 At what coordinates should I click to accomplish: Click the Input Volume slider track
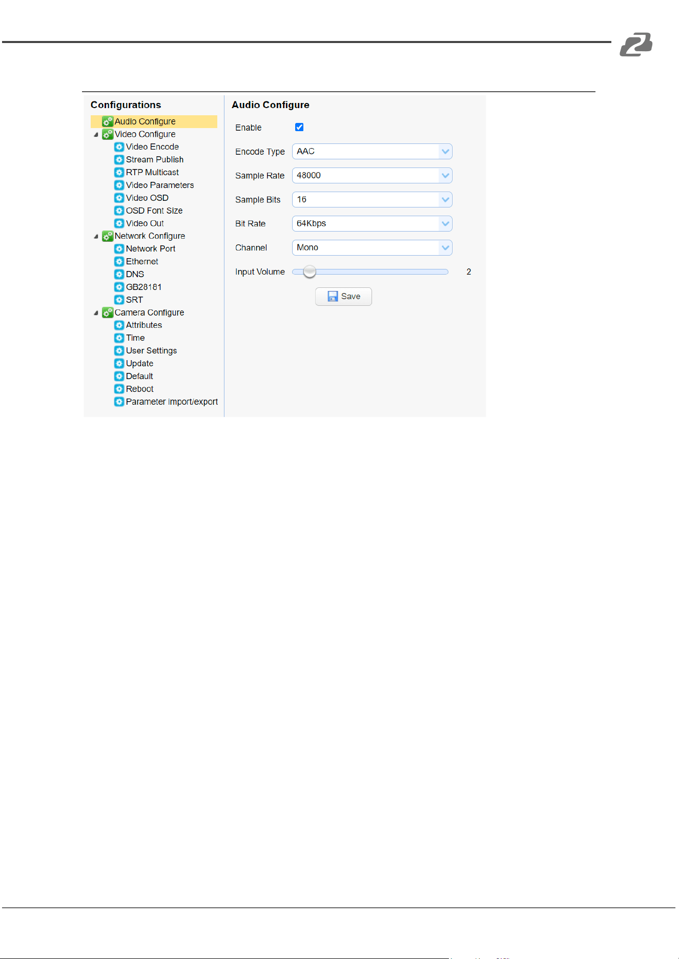pos(370,272)
